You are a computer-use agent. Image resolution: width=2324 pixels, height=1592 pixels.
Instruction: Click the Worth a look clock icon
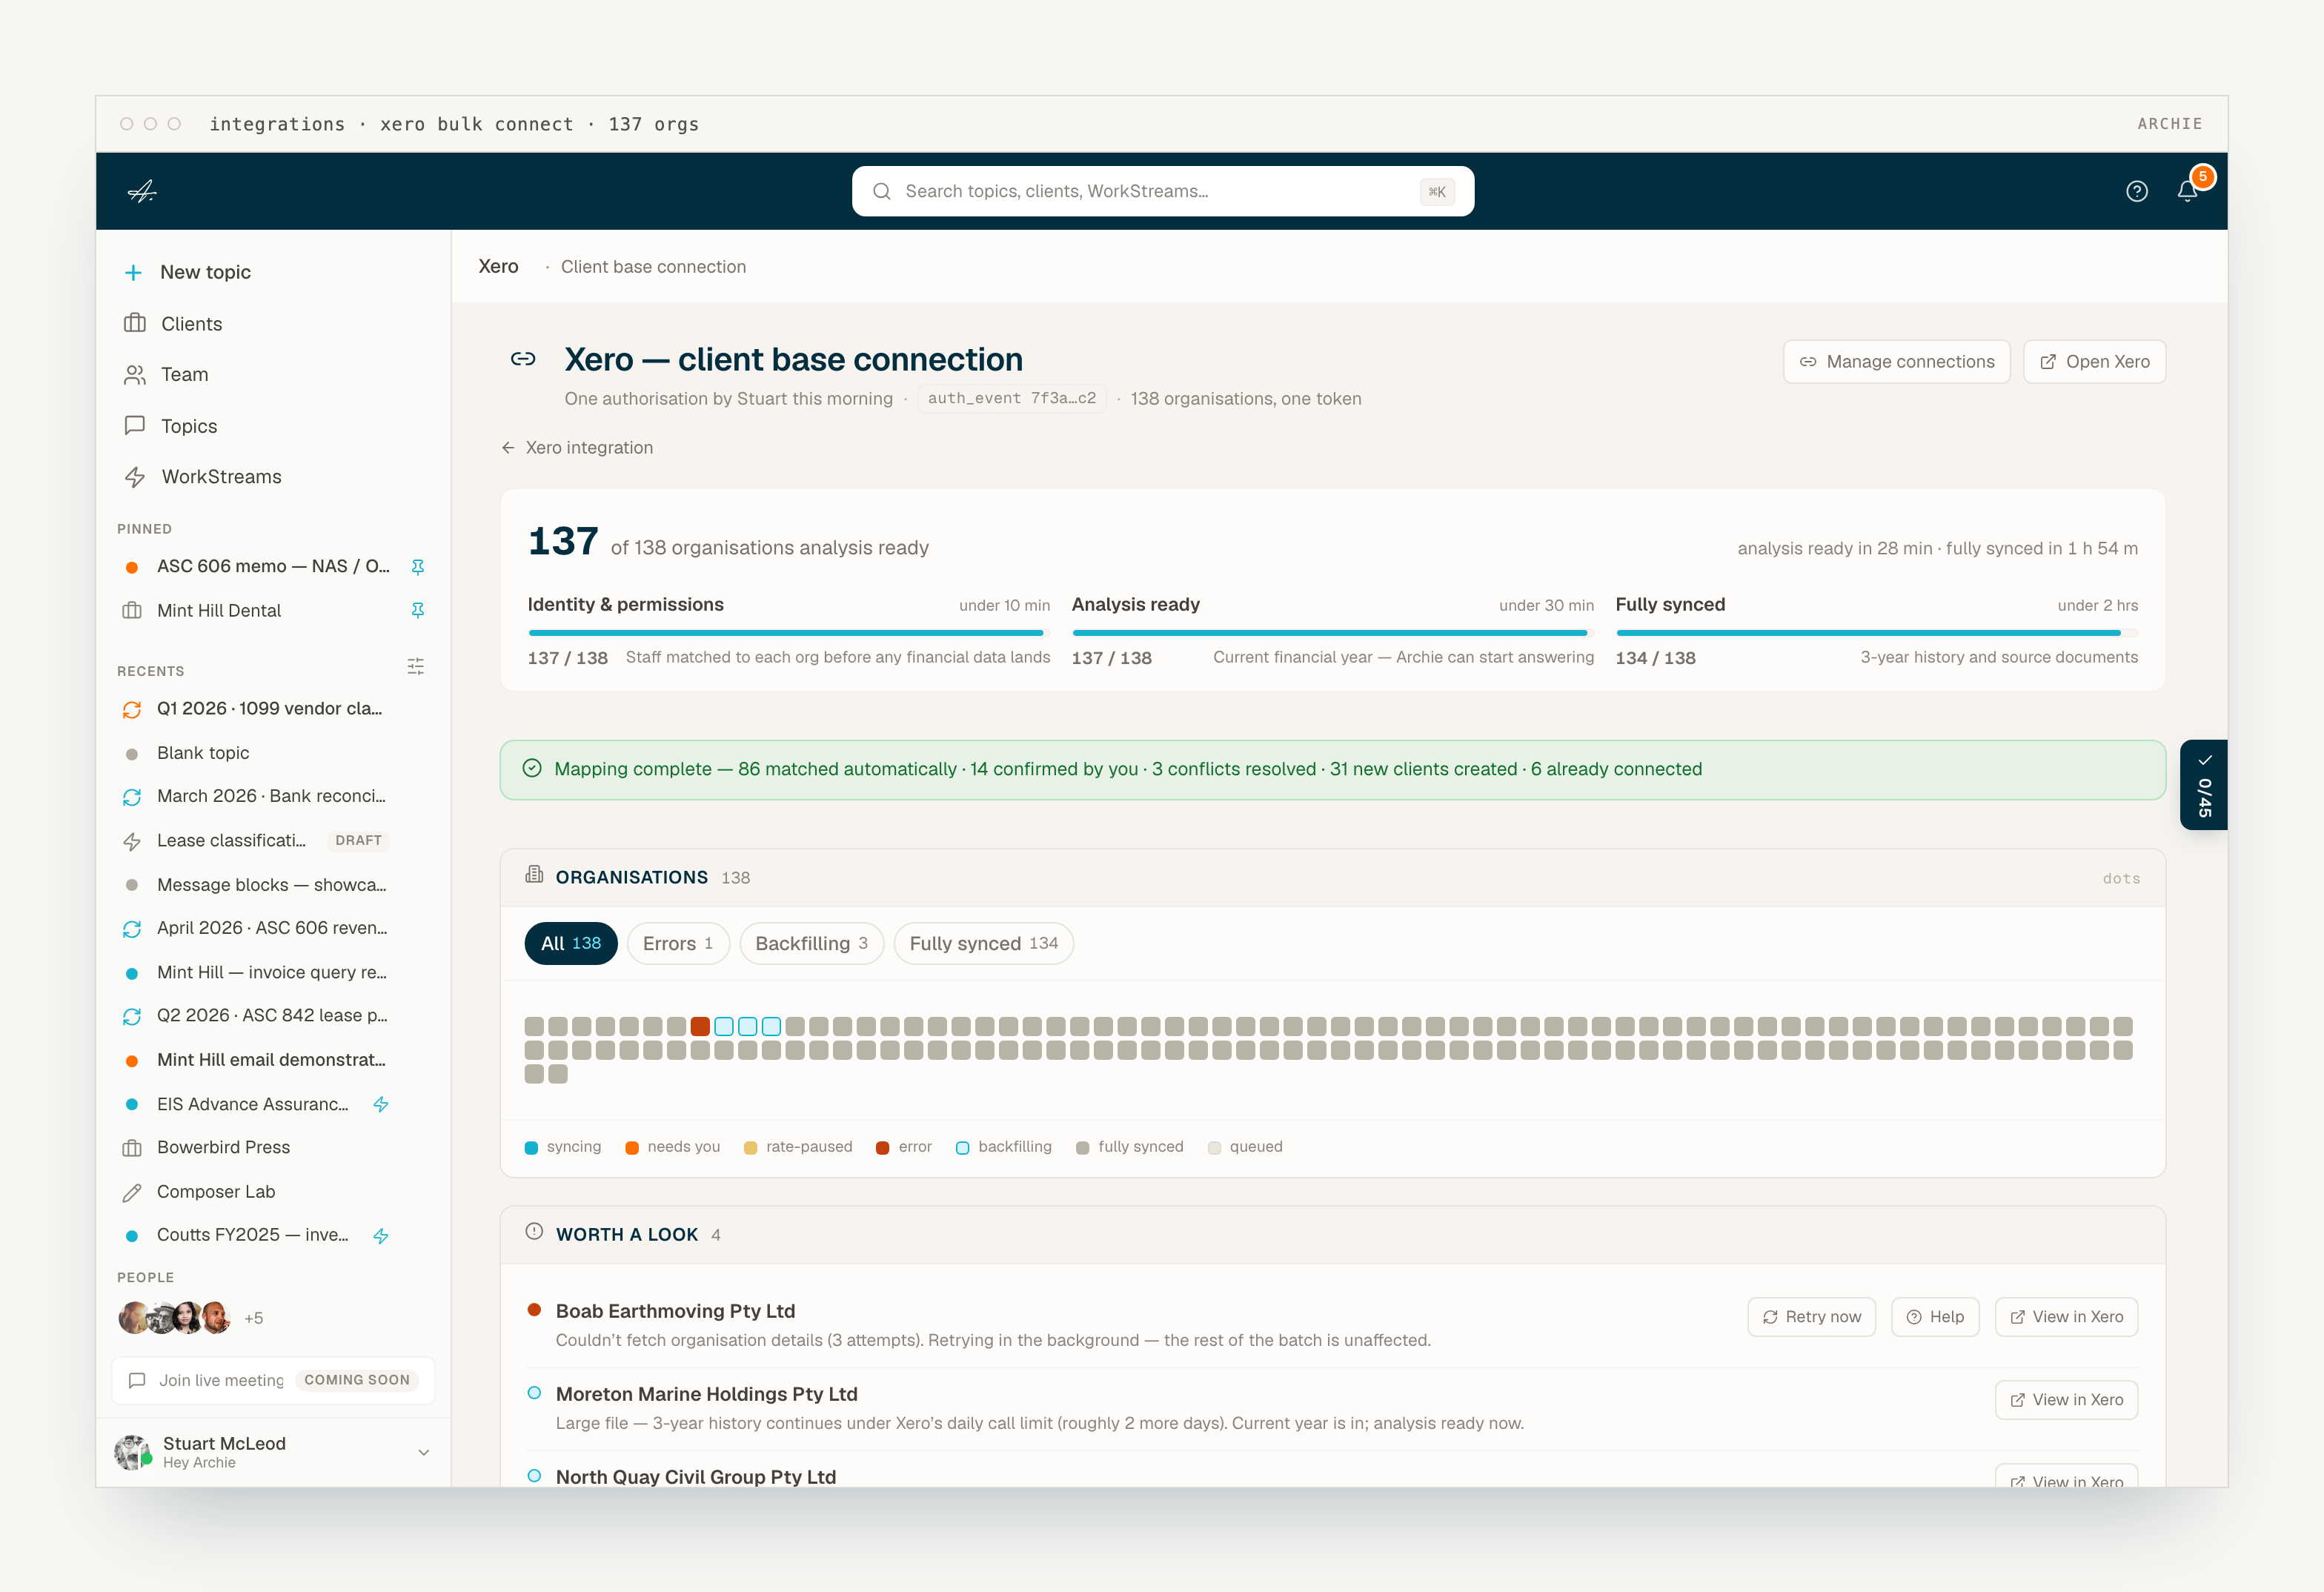click(534, 1232)
